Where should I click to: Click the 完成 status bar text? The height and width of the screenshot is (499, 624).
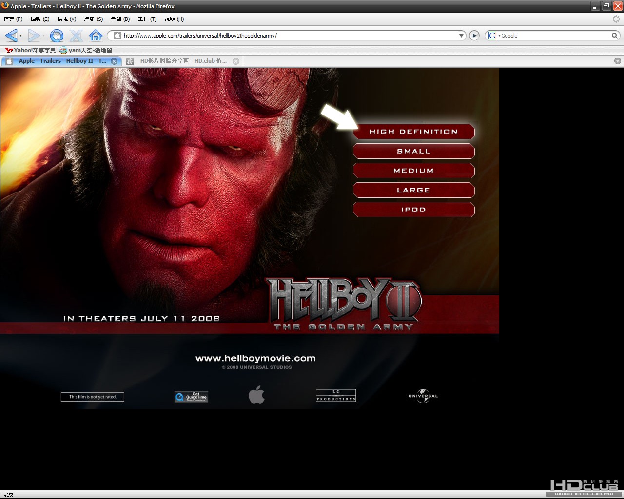(8, 495)
